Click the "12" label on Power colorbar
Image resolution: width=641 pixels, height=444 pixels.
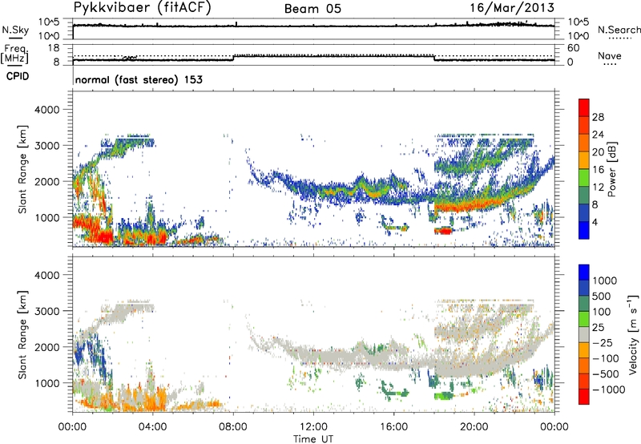(x=598, y=187)
